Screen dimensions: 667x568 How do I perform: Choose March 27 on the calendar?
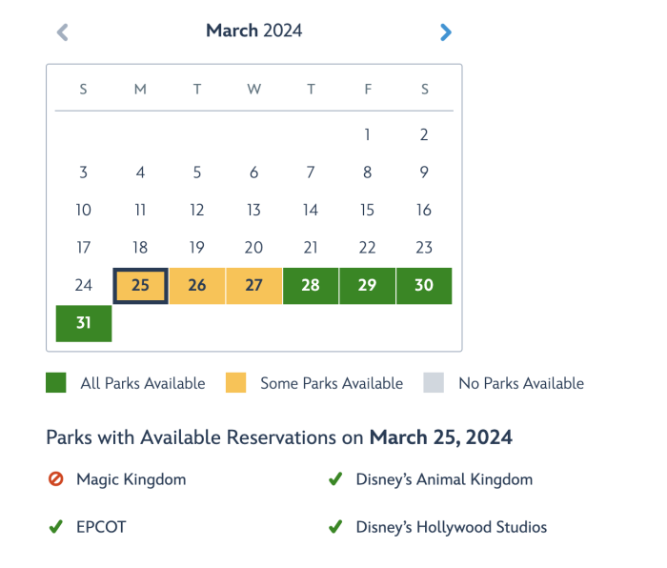(x=253, y=286)
